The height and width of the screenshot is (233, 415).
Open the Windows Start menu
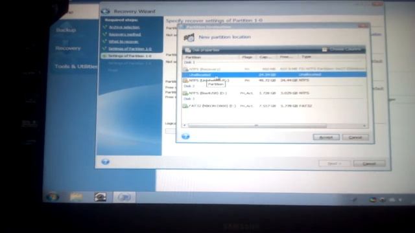point(52,197)
